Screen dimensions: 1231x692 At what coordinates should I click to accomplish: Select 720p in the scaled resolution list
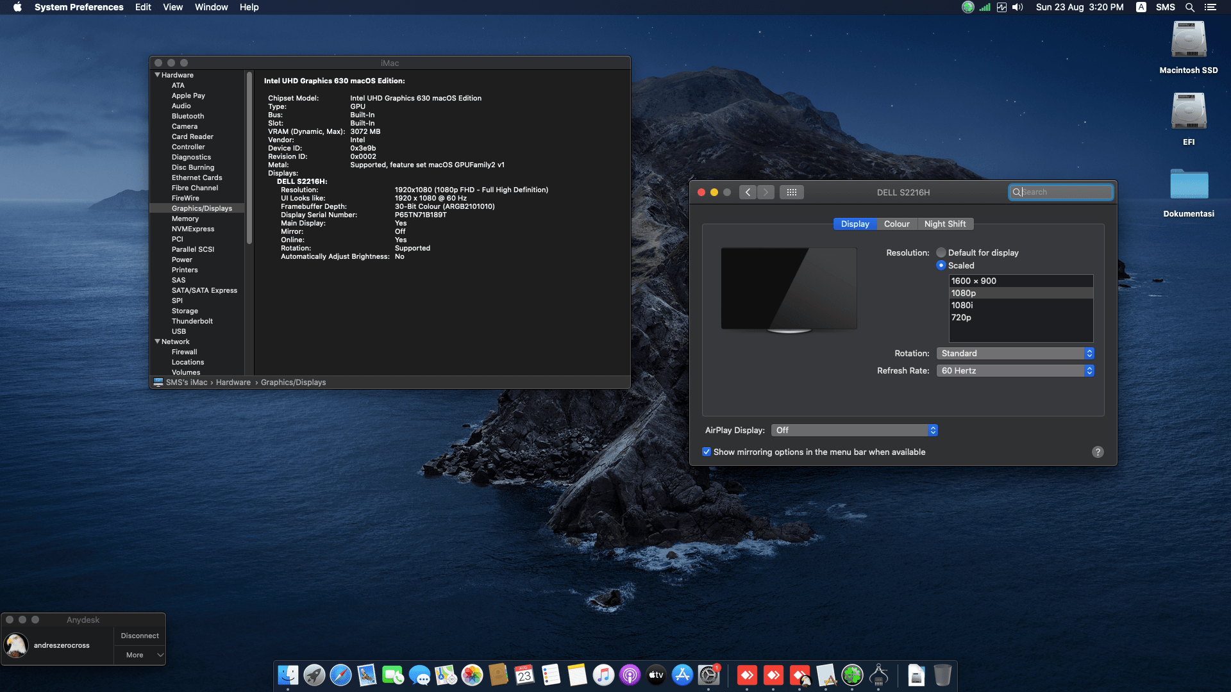961,317
